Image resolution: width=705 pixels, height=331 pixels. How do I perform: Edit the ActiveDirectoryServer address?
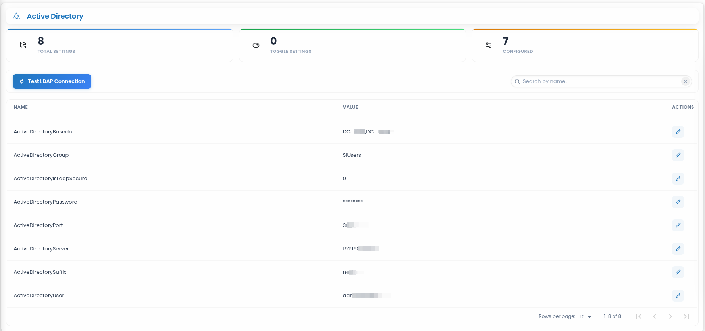678,249
